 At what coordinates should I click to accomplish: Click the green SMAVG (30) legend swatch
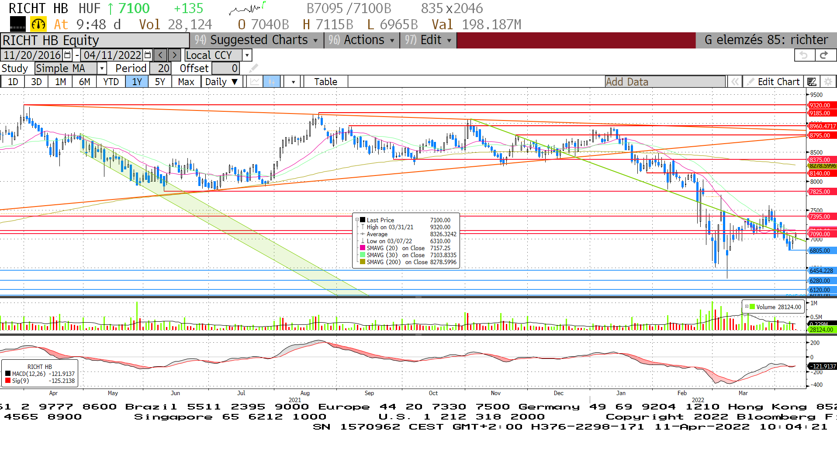point(363,255)
